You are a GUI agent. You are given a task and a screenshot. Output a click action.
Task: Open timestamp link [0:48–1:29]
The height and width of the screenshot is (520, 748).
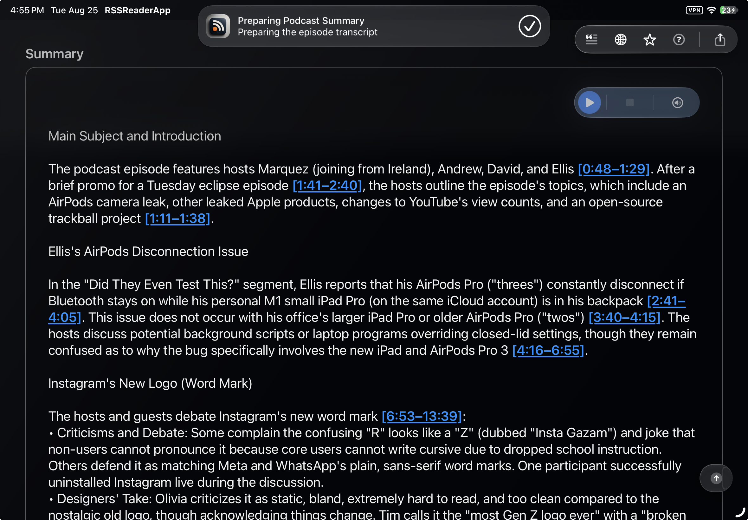[614, 169]
